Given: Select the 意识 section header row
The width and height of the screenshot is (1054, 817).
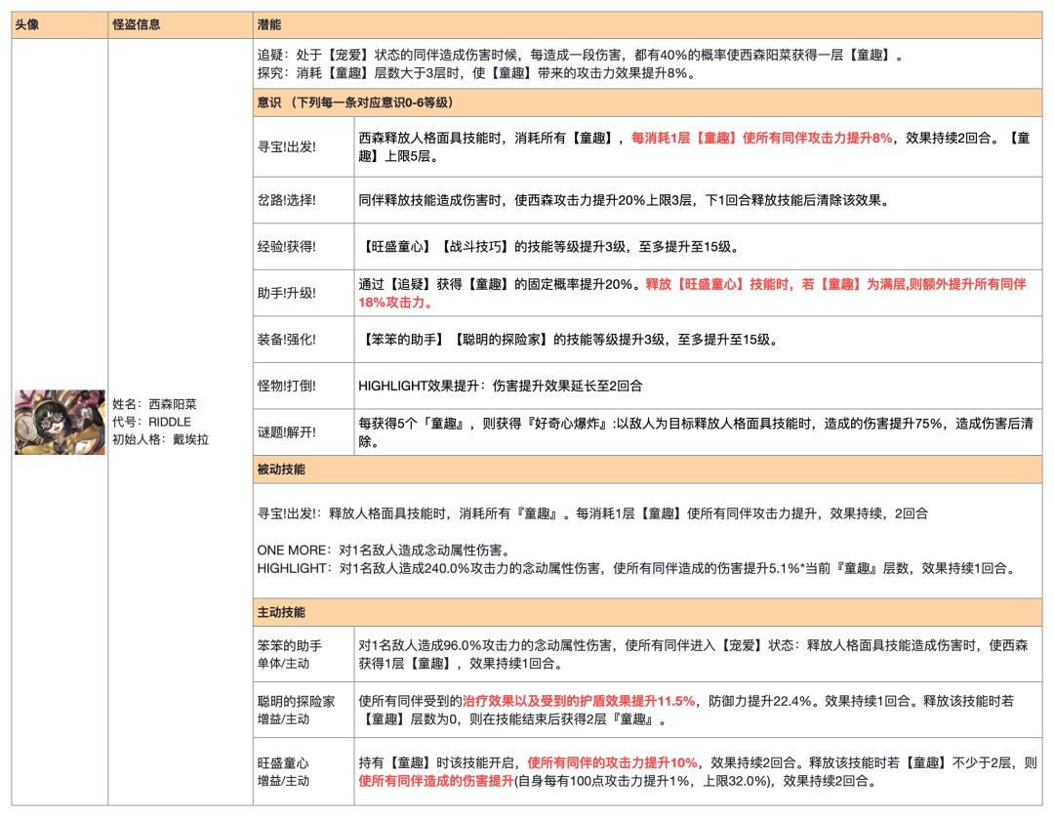Looking at the screenshot, I should (647, 102).
